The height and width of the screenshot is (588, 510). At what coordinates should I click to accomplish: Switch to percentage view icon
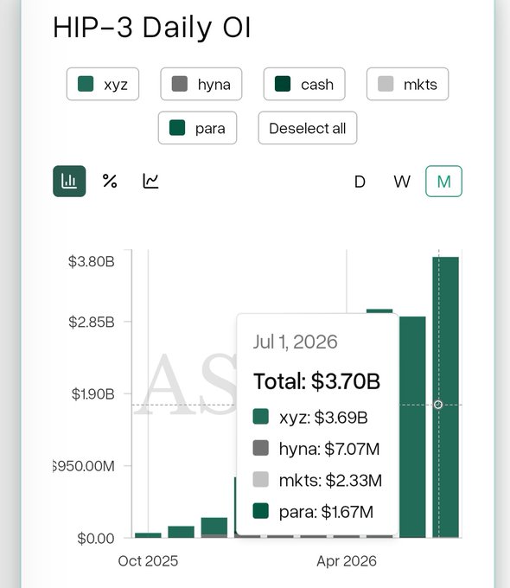110,181
